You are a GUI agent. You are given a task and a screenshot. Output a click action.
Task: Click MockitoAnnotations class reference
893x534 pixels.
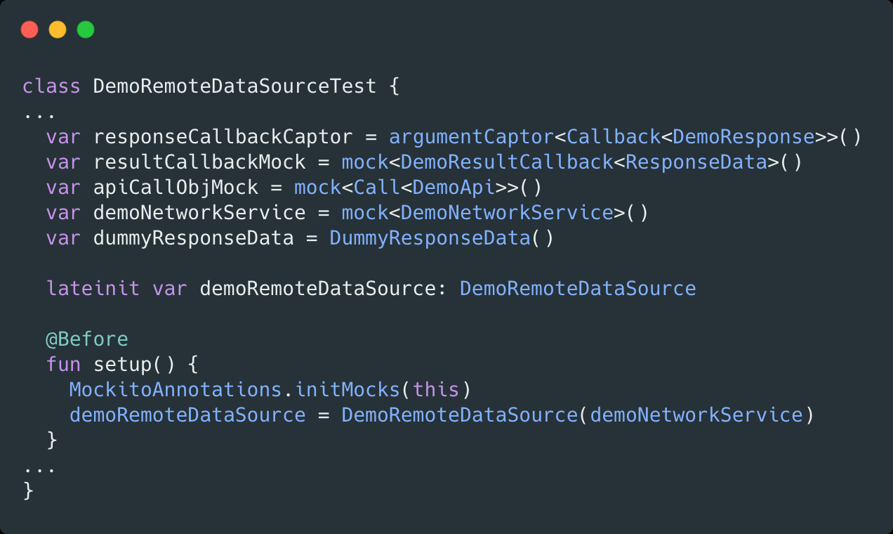176,390
